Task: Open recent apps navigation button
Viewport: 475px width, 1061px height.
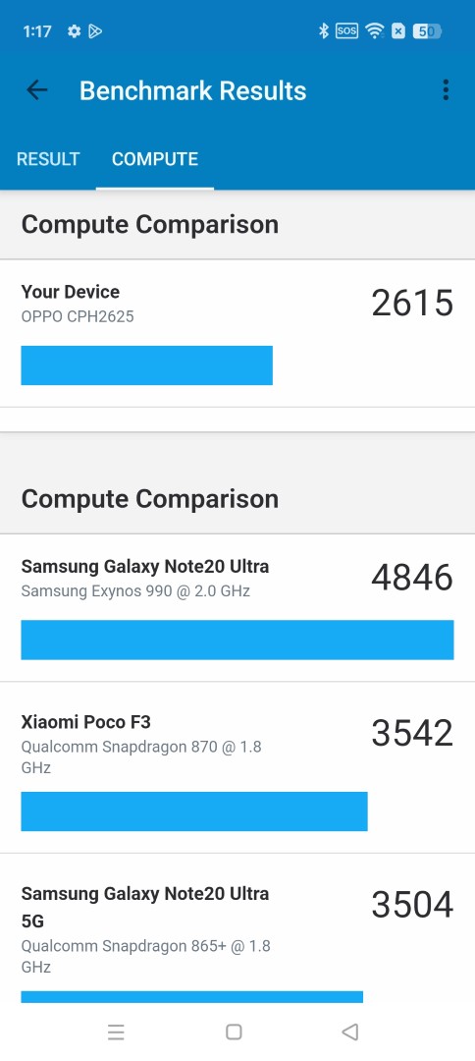Action: pos(116,1032)
